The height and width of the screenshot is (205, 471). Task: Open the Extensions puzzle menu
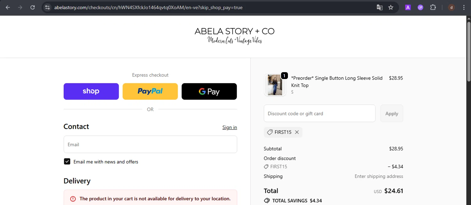pyautogui.click(x=433, y=7)
